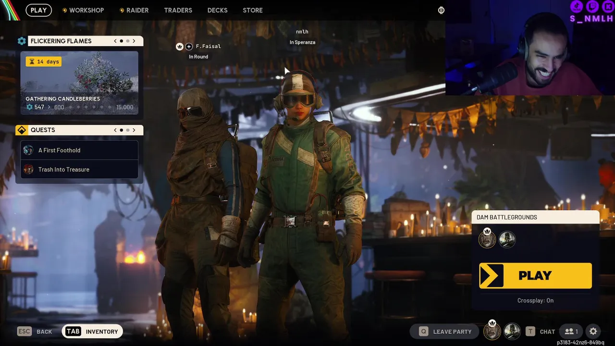This screenshot has width=615, height=346.
Task: Click the LEAVE PARTY button
Action: (444, 332)
